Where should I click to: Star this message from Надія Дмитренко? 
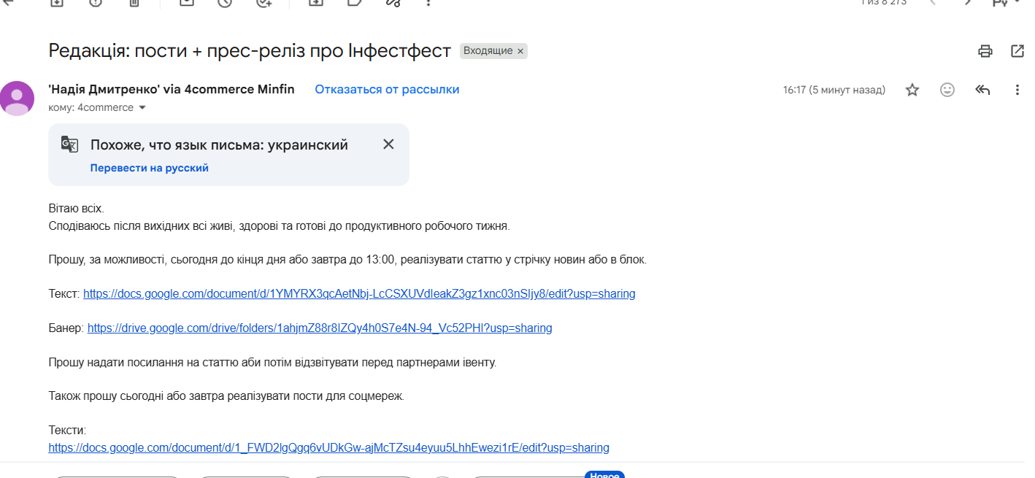(x=912, y=90)
